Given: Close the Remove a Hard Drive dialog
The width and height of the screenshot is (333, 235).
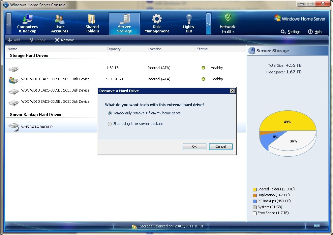Looking at the screenshot, I should coord(232,91).
